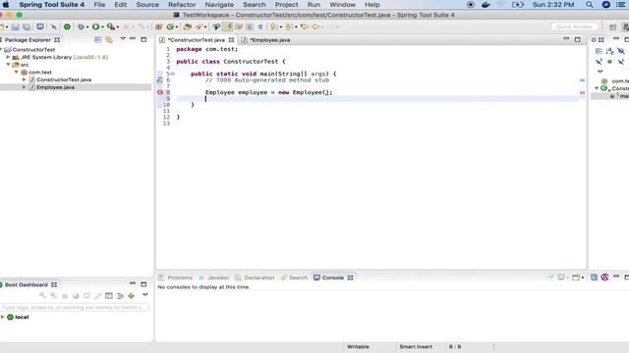Open the Source menu

point(147,5)
